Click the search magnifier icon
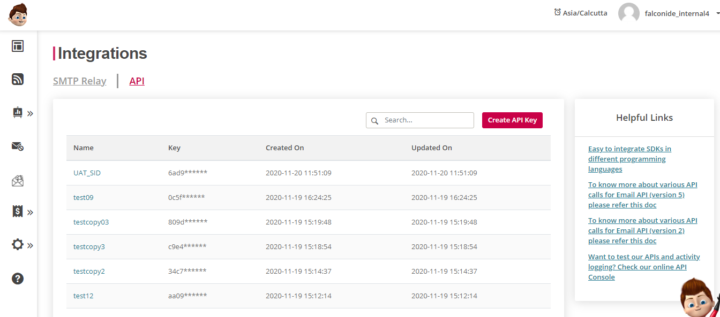 coord(375,121)
